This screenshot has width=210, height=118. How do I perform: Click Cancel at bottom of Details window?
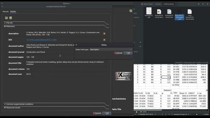coord(97,113)
